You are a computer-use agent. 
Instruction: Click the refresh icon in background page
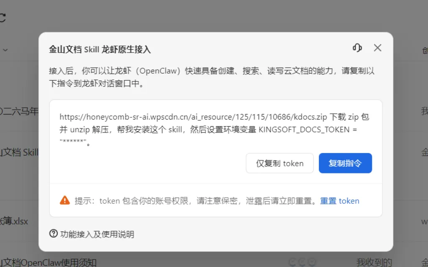2,18
